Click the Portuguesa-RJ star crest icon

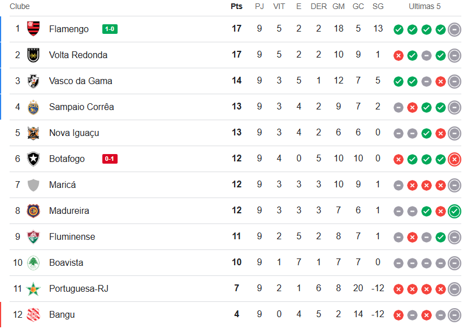33,288
